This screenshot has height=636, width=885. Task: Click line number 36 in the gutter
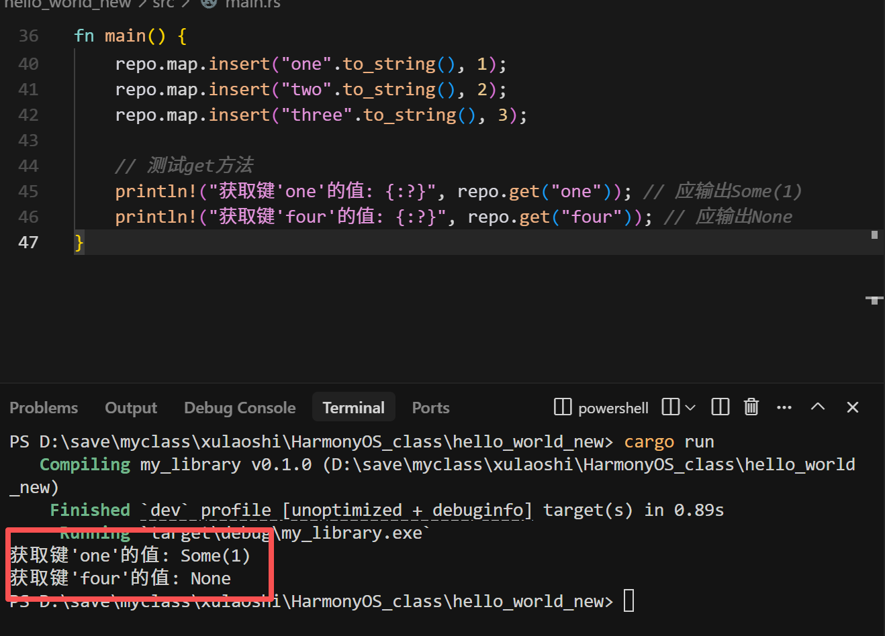(28, 36)
